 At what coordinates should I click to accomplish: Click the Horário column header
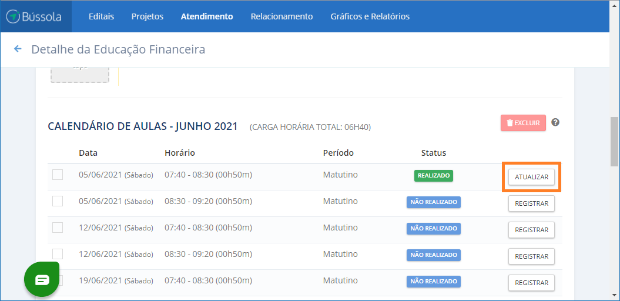180,153
